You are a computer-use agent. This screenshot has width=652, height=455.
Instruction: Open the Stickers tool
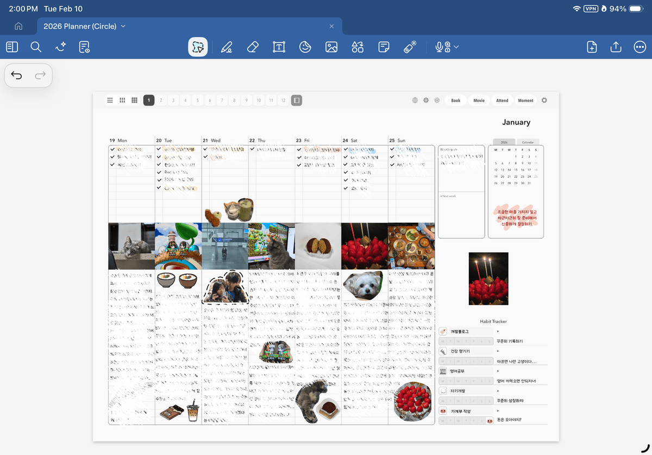(x=305, y=47)
